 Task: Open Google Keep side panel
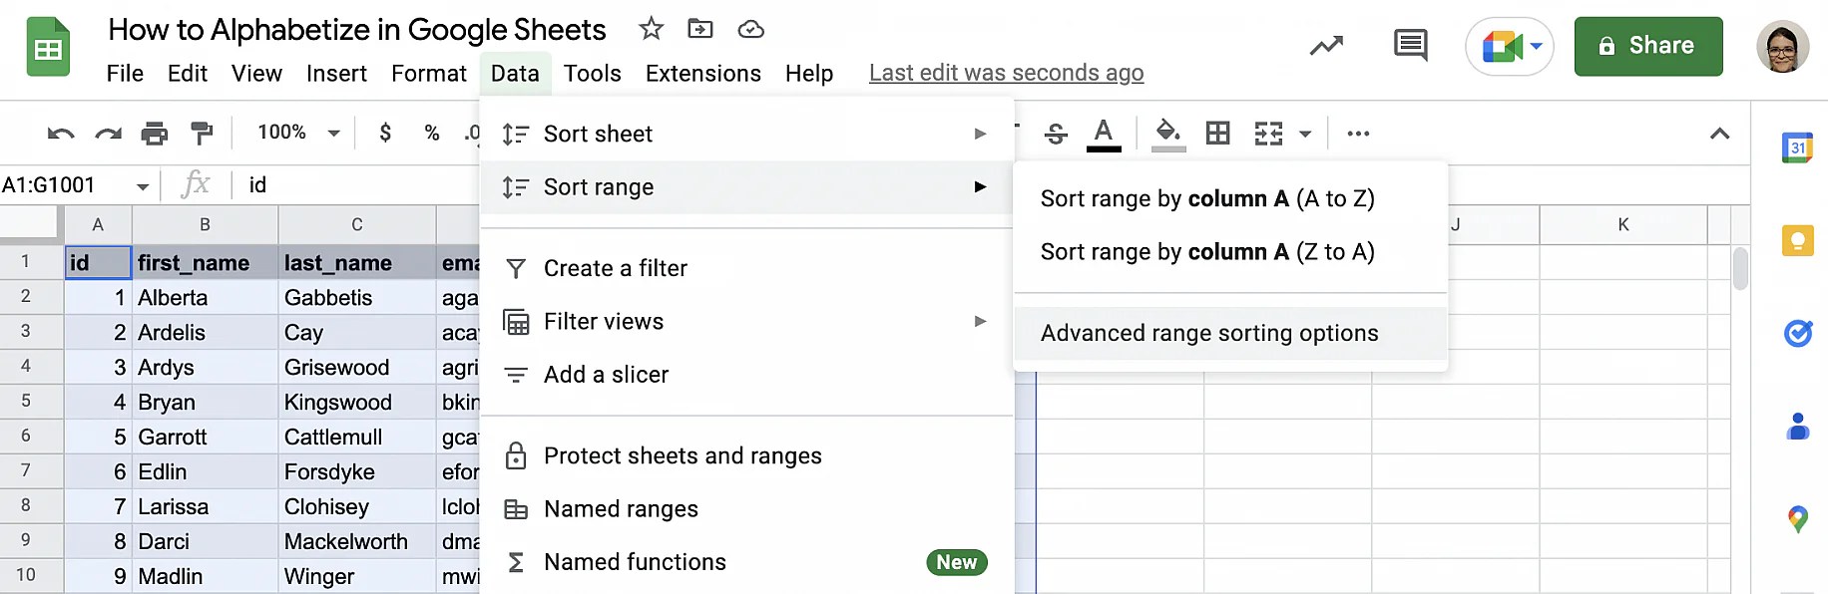coord(1797,240)
